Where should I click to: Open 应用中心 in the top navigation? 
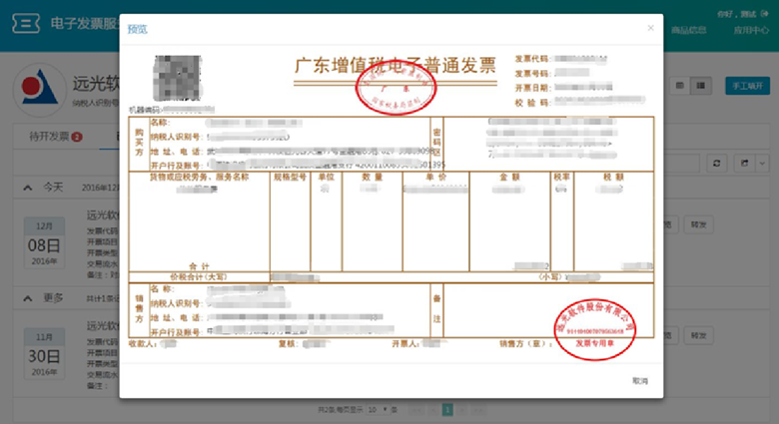pyautogui.click(x=748, y=31)
